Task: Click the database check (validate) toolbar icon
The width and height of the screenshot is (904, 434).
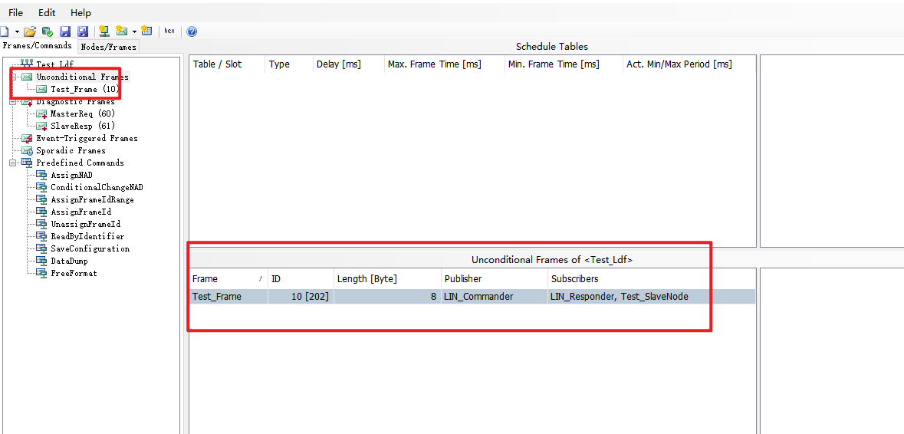Action: click(x=48, y=31)
